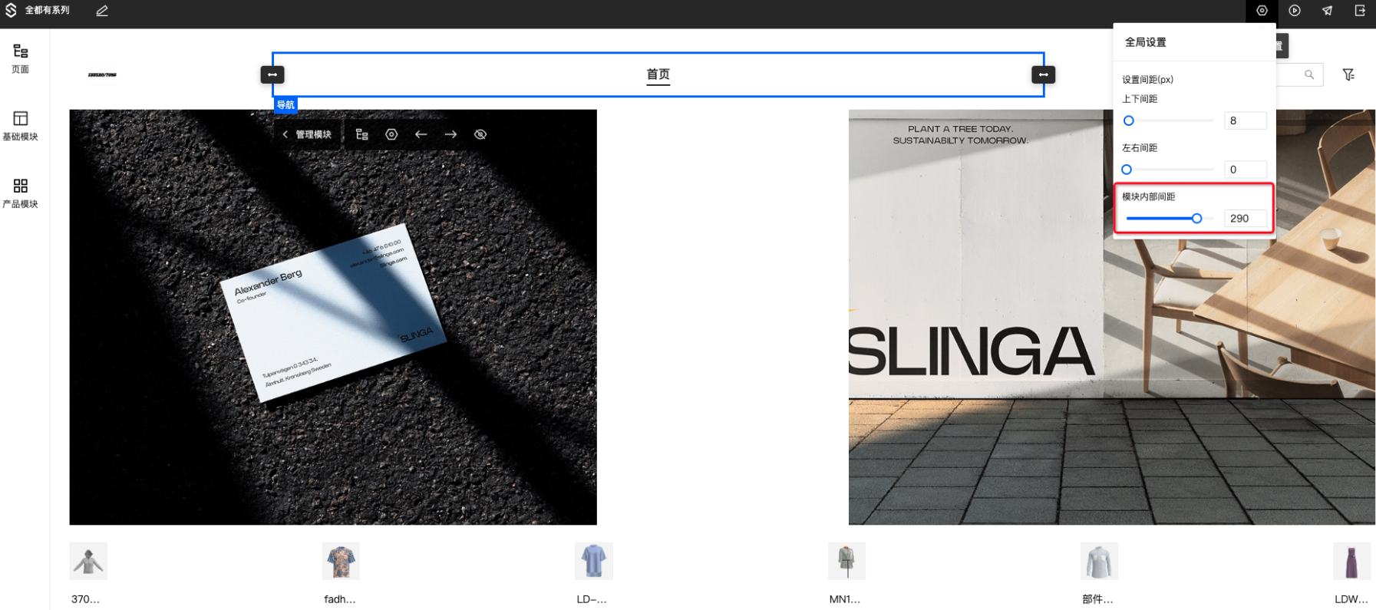The height and width of the screenshot is (610, 1376).
Task: Open the 产品模块 panel in left sidebar
Action: [x=21, y=193]
